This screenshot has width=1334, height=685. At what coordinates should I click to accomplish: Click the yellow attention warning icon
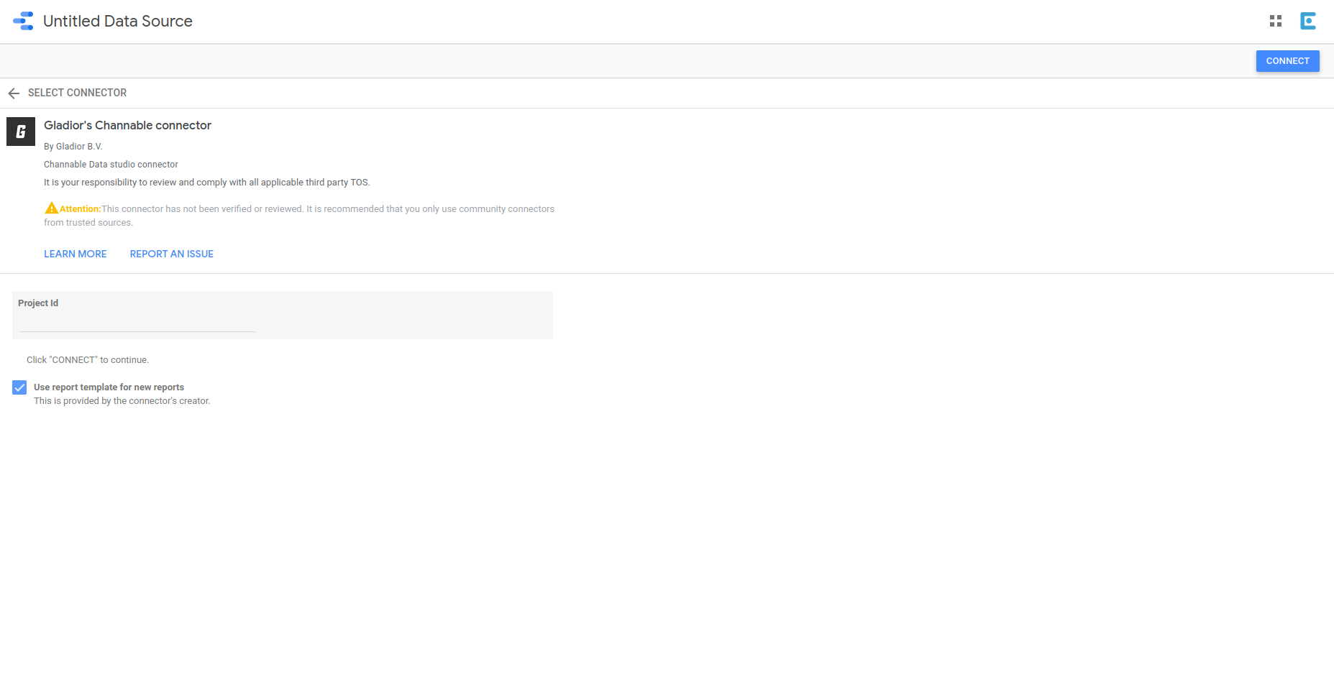pyautogui.click(x=51, y=208)
